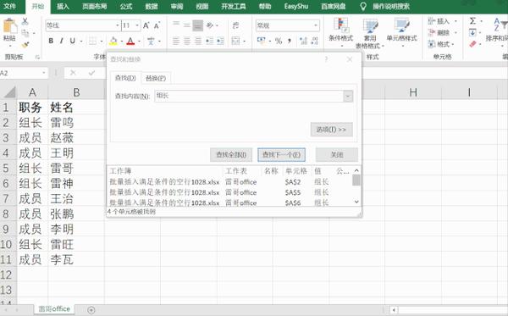This screenshot has height=316, width=508.
Task: Toggle Italic formatting
Action: (x=62, y=41)
